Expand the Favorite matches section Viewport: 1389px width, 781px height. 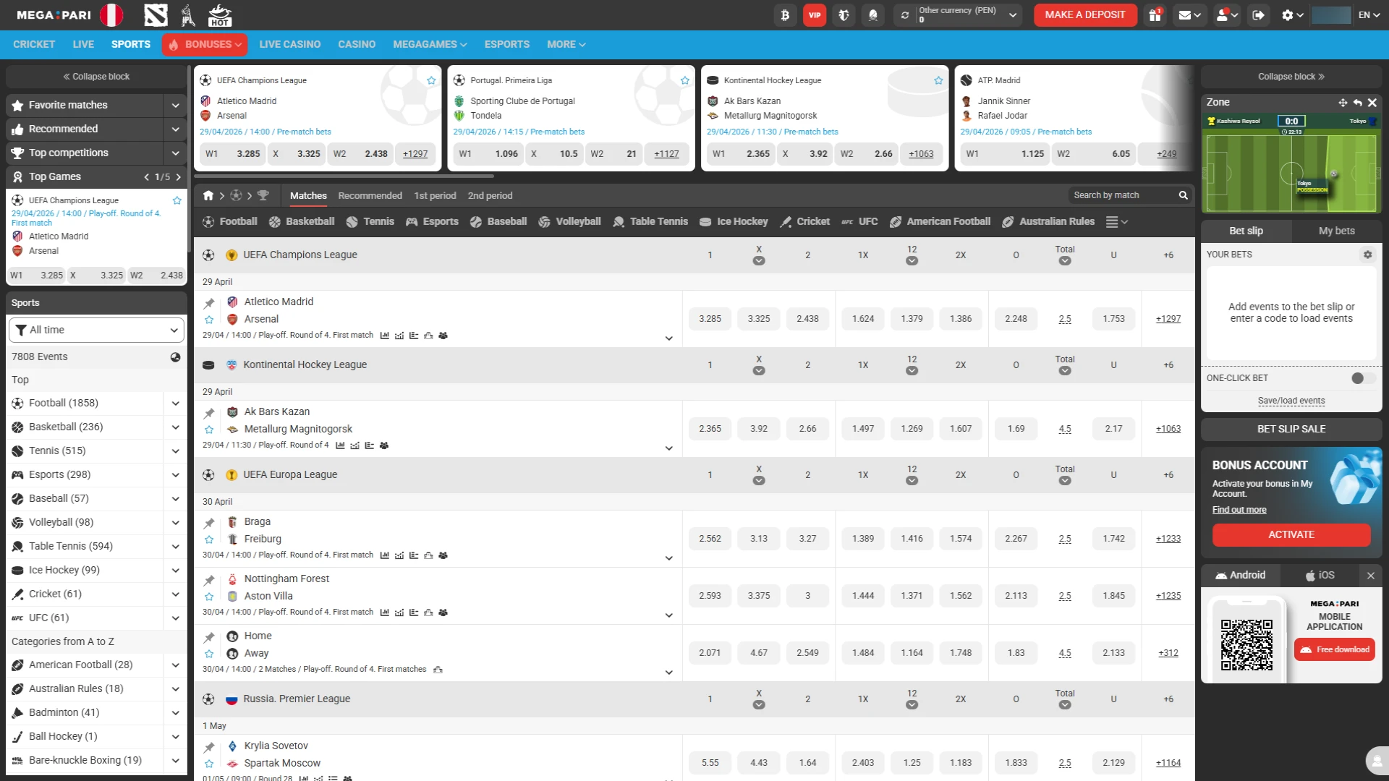(x=175, y=106)
